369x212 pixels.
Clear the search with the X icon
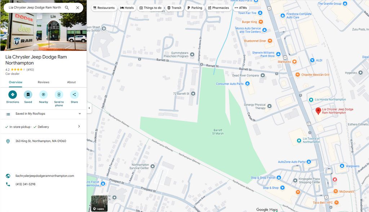coord(78,8)
